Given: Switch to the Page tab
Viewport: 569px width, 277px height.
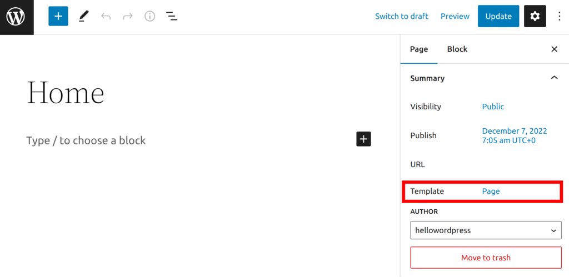Looking at the screenshot, I should pyautogui.click(x=419, y=49).
